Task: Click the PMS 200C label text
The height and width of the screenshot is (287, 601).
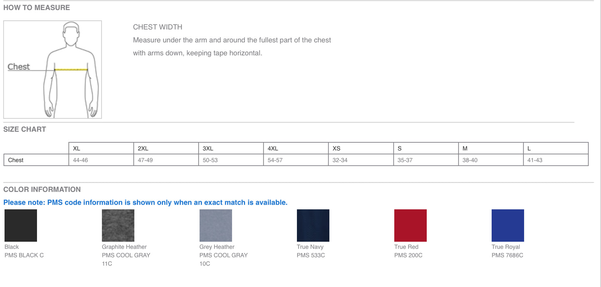Action: point(408,255)
